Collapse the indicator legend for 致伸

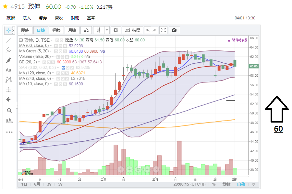tap(21, 40)
